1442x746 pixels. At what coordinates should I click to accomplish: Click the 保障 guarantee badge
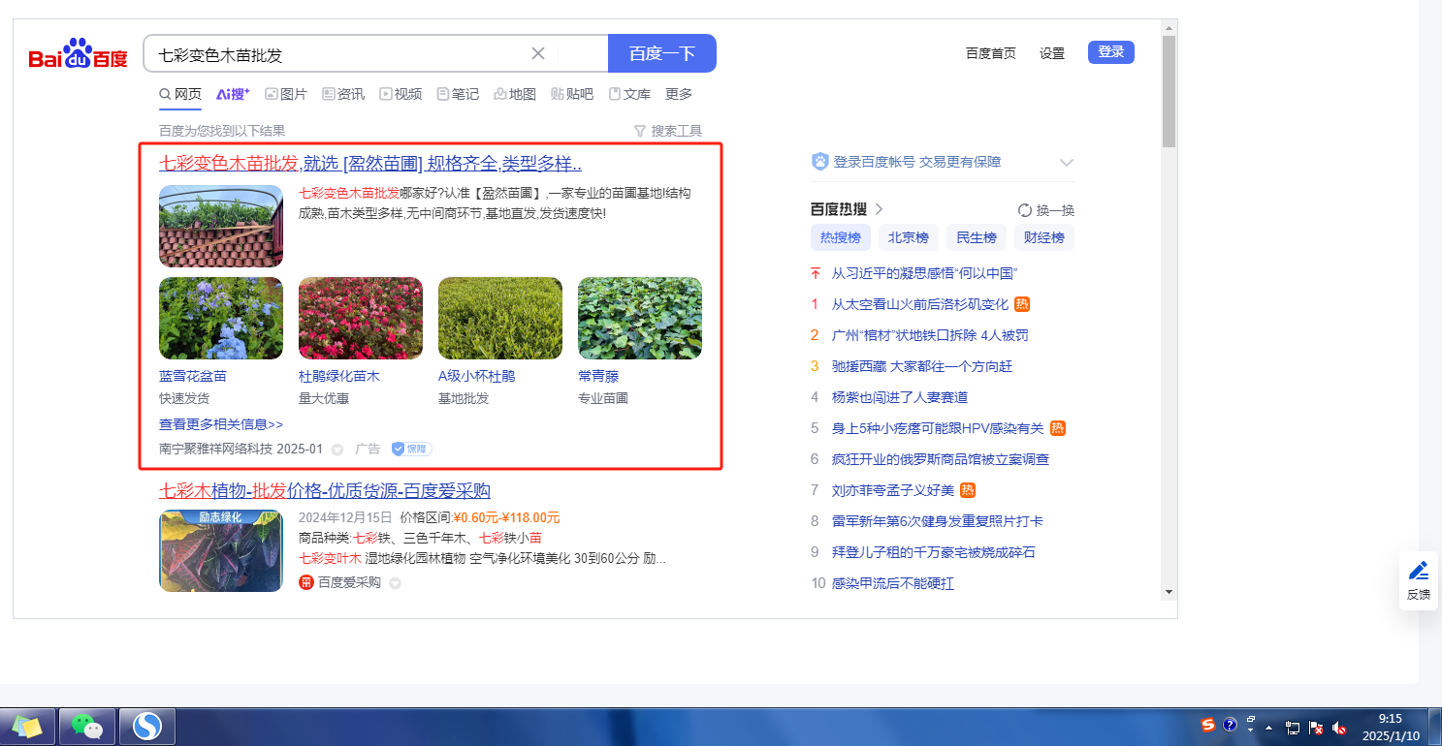coord(411,449)
